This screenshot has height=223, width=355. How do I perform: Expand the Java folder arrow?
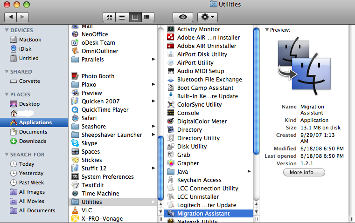tap(249, 171)
